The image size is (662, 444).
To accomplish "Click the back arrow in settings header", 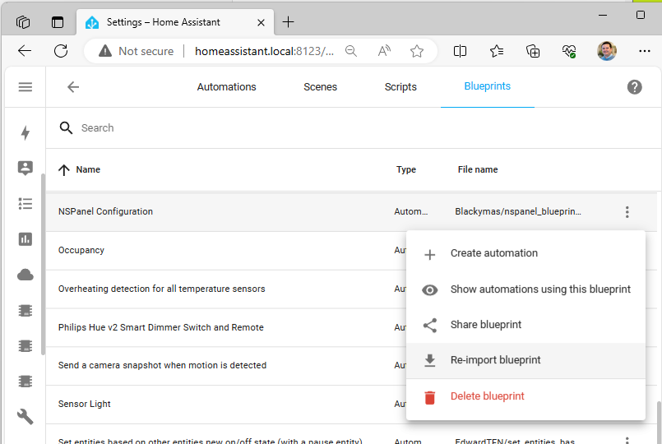I will [73, 87].
